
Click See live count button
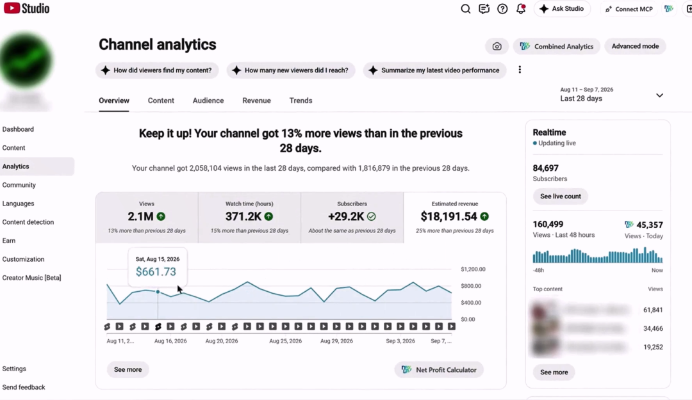tap(561, 196)
